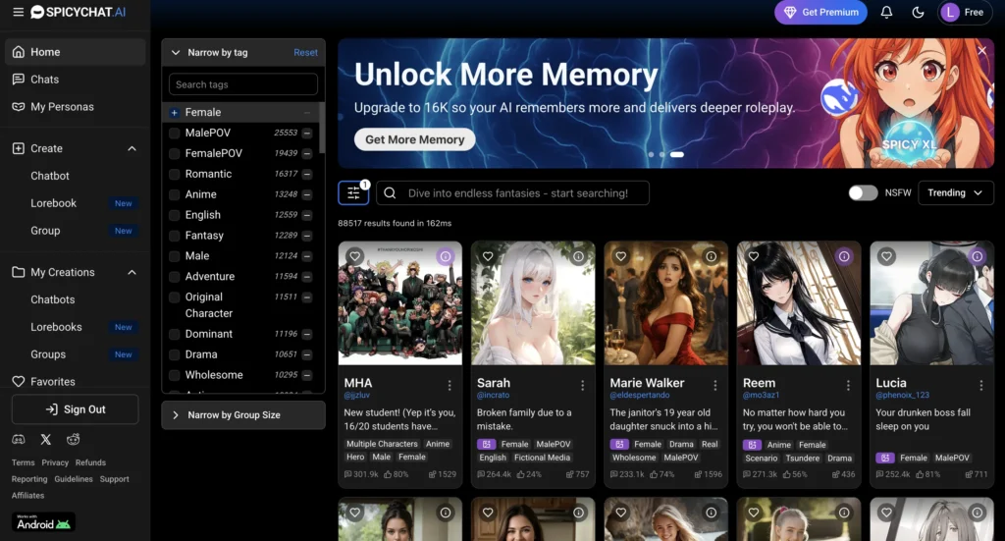
Task: Expand the Narrow by Group Size section
Action: 242,415
